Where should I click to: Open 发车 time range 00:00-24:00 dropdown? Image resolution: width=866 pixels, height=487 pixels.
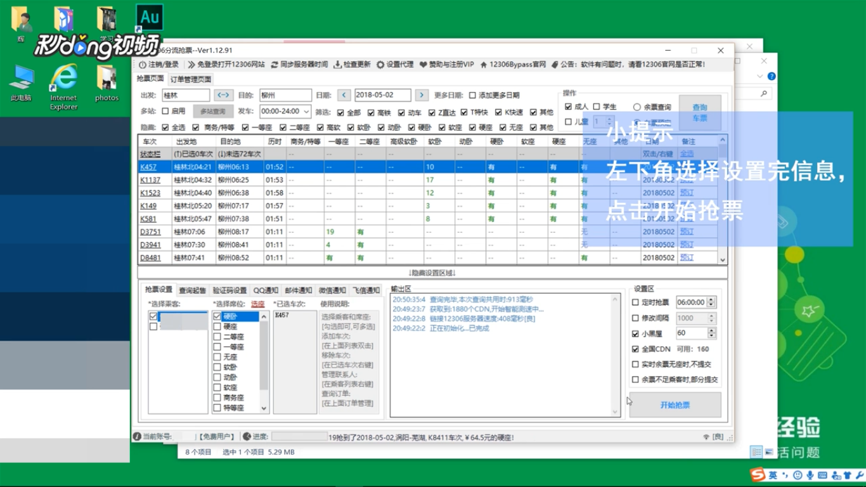[285, 111]
